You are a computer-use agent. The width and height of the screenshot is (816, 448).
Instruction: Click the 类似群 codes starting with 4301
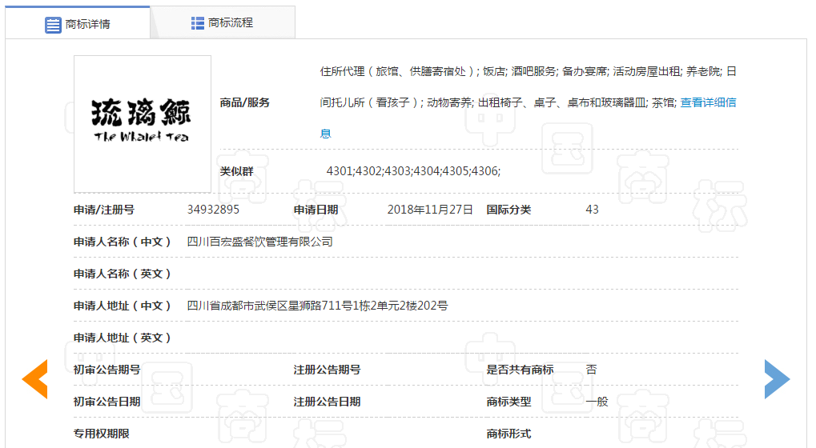click(413, 171)
